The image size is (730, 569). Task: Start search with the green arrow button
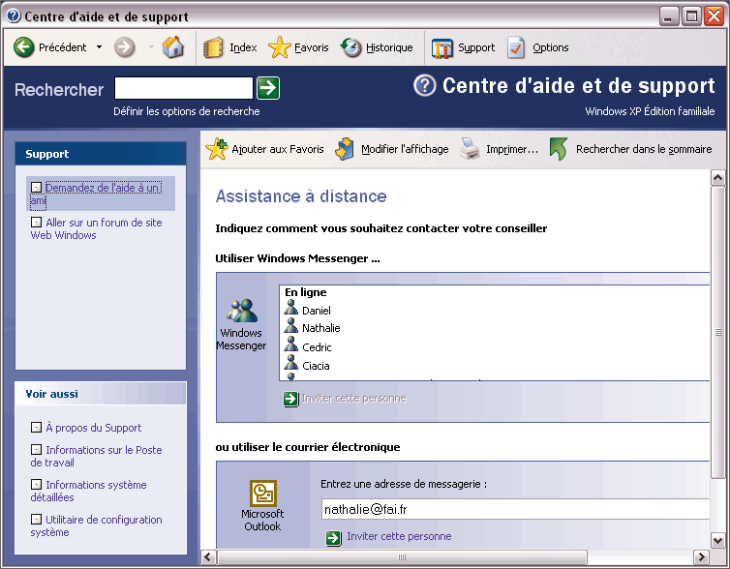coord(268,88)
